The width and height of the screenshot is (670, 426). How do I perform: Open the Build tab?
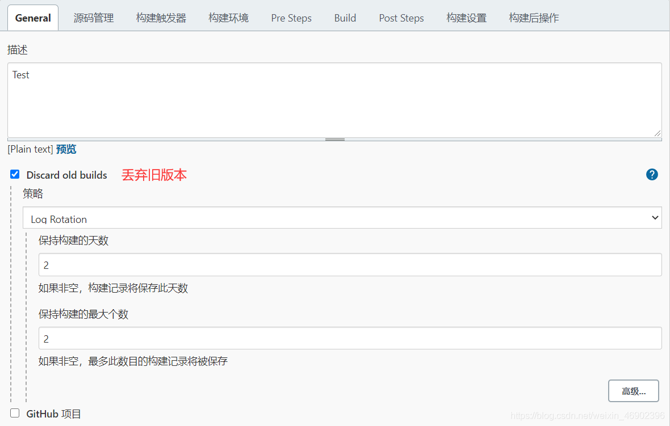point(345,18)
